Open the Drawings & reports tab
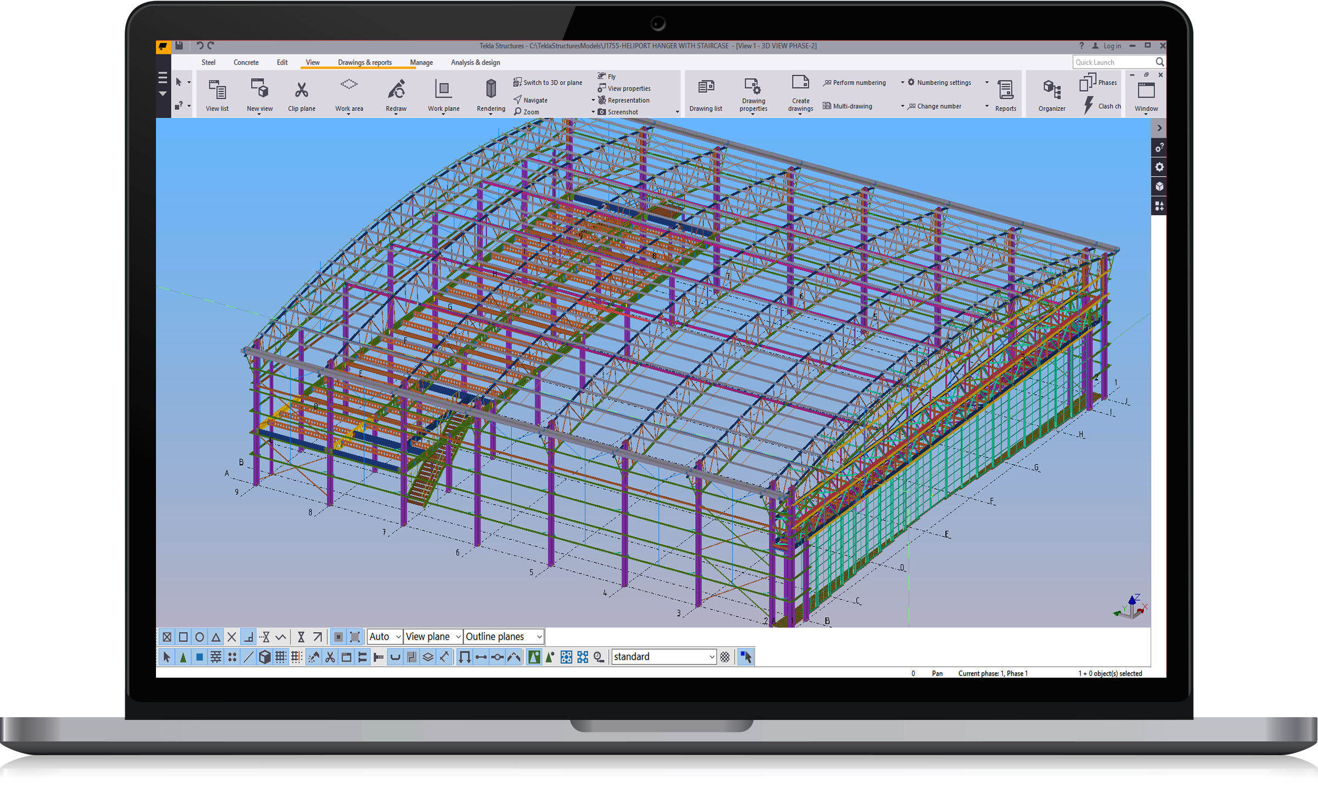The width and height of the screenshot is (1318, 793). coord(365,63)
